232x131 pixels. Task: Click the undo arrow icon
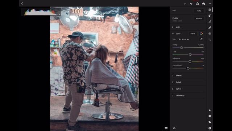pyautogui.click(x=191, y=4)
